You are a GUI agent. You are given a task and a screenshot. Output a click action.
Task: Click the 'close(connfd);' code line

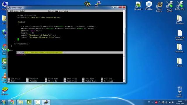tap(22, 44)
